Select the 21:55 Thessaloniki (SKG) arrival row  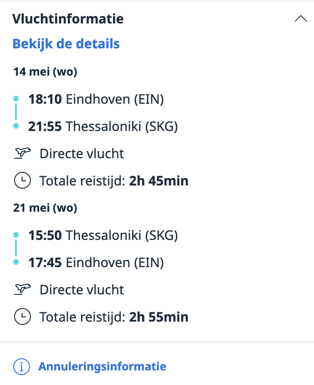pyautogui.click(x=103, y=126)
